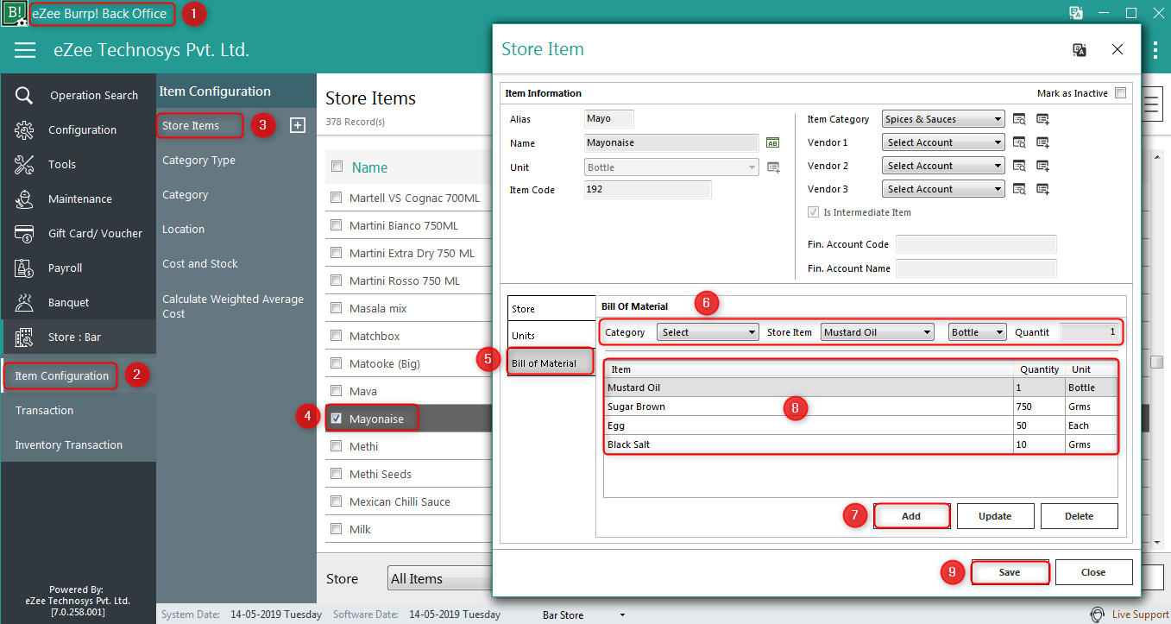Open the All Items store filter dropdown

tap(440, 578)
